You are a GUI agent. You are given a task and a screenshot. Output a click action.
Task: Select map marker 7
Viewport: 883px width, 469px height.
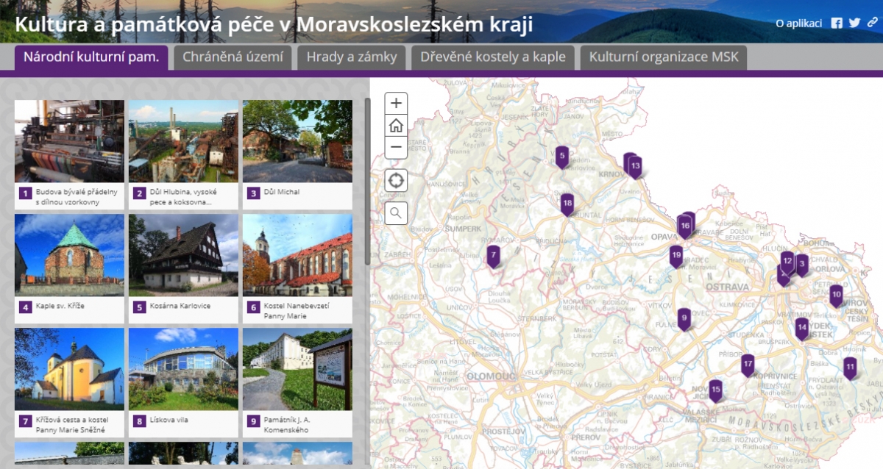point(493,256)
